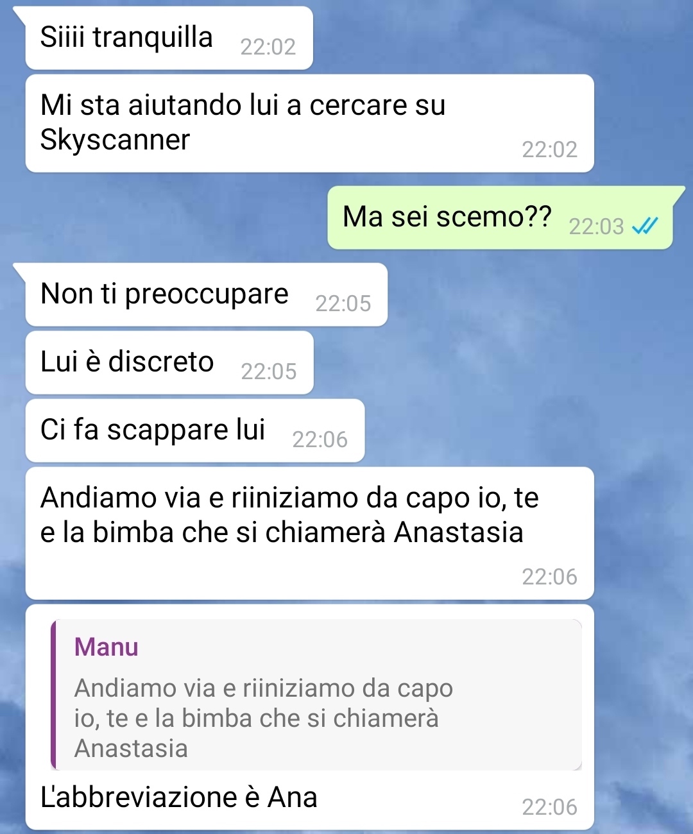Select the 'Siiii tranquilla' message bubble
Image resolution: width=693 pixels, height=834 pixels.
point(169,38)
